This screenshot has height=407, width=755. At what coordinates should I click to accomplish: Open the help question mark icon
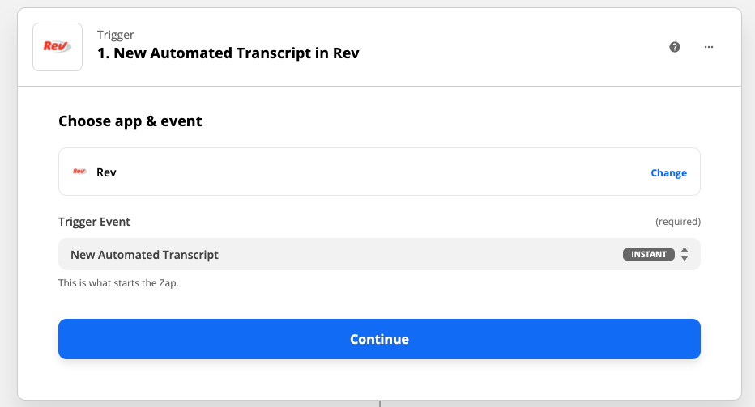tap(675, 47)
